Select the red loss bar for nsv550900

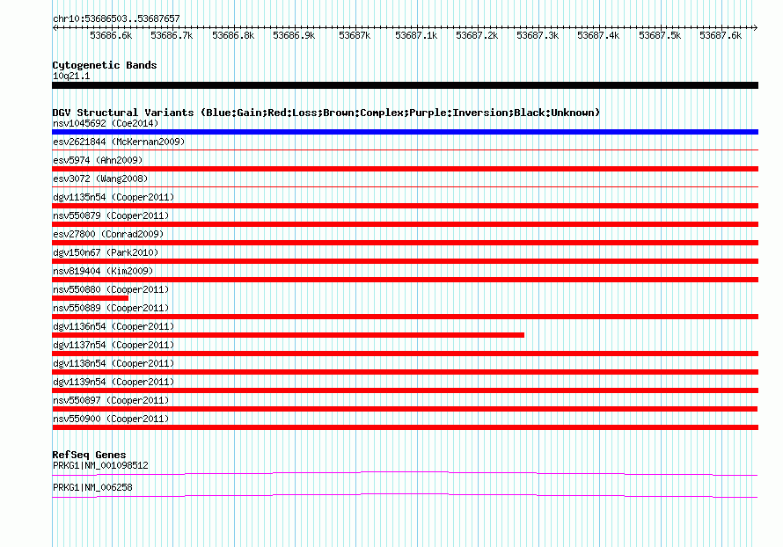405,427
